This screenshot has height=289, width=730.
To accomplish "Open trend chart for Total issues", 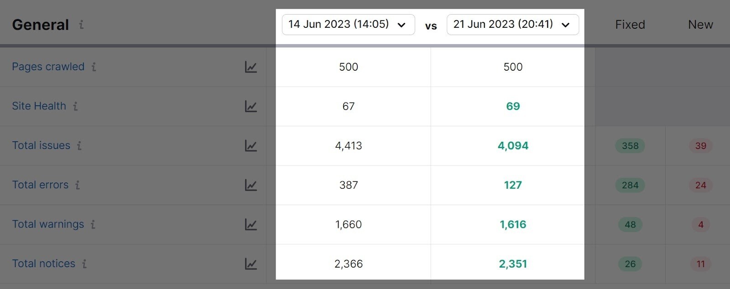I will pyautogui.click(x=250, y=145).
